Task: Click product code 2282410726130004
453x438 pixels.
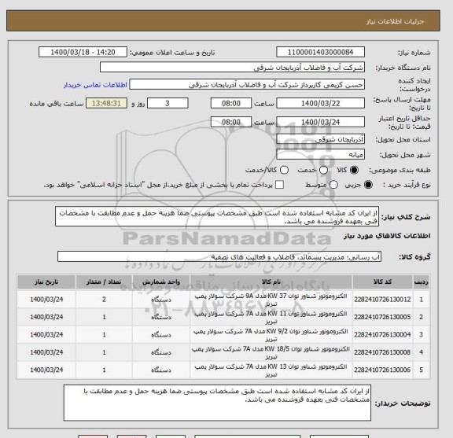Action: [x=382, y=334]
